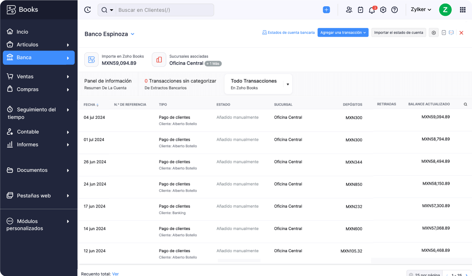Expand the Todo Transacciones filter dropdown
The width and height of the screenshot is (472, 276).
(x=287, y=84)
